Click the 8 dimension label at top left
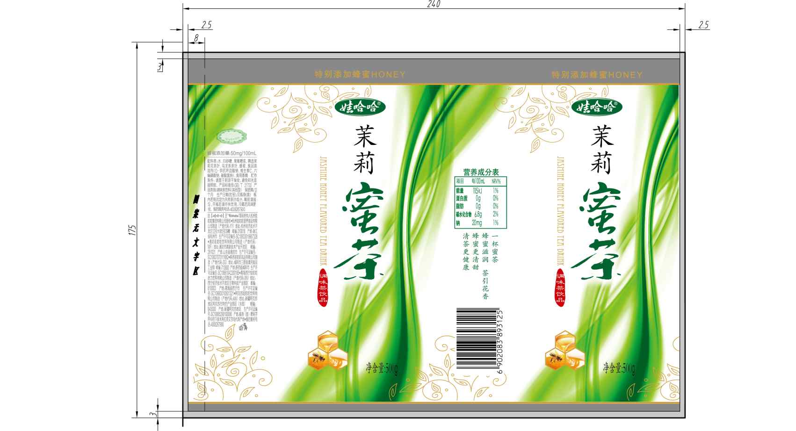Viewport: 796px width, 431px height. point(196,37)
